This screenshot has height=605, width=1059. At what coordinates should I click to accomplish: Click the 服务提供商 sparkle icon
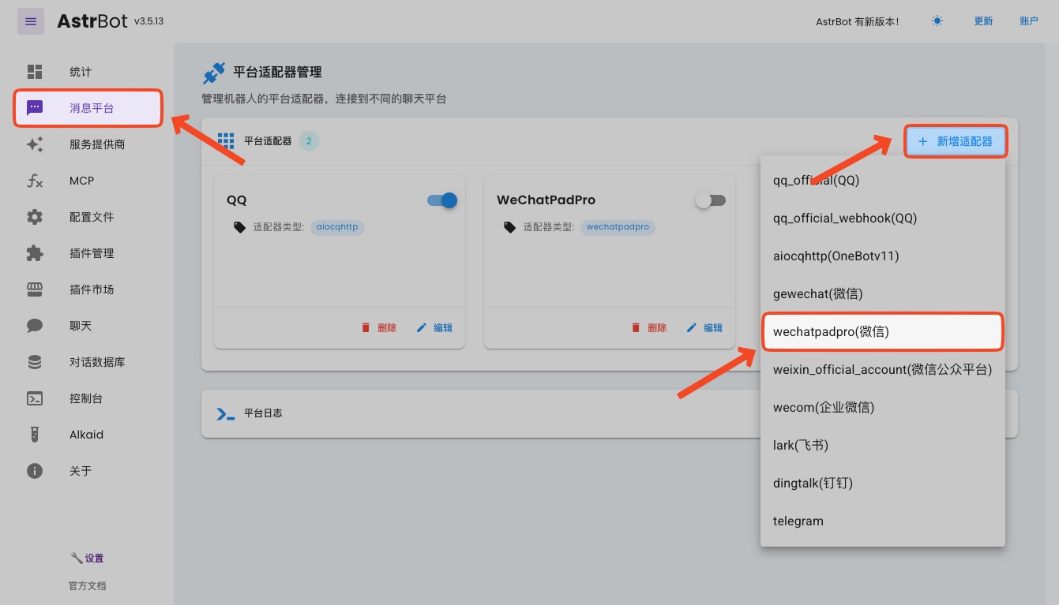35,144
